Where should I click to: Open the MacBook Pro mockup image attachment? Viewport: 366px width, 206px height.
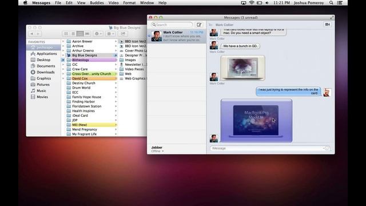(256, 121)
